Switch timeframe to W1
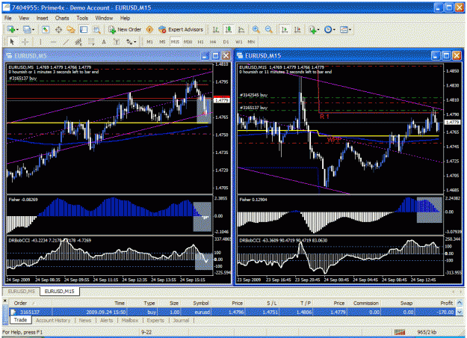 tap(239, 42)
